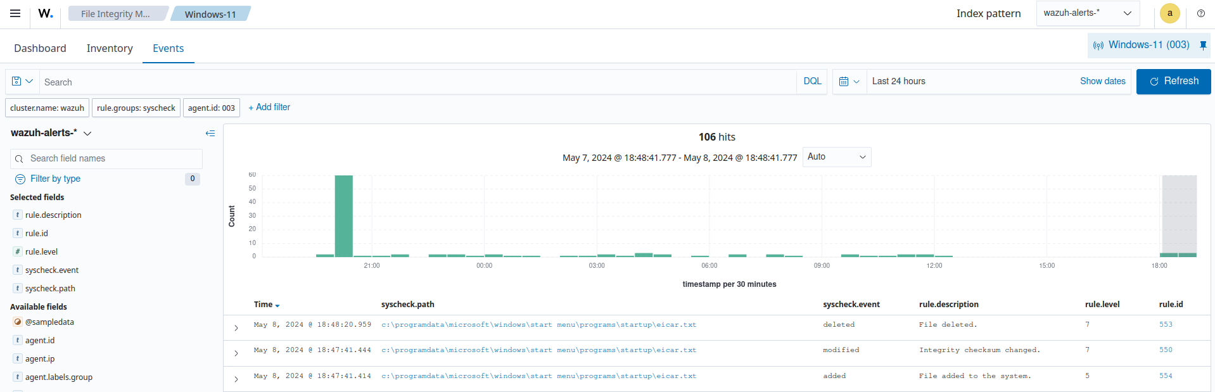Click Show dates in the time picker
Image resolution: width=1215 pixels, height=392 pixels.
pyautogui.click(x=1102, y=82)
